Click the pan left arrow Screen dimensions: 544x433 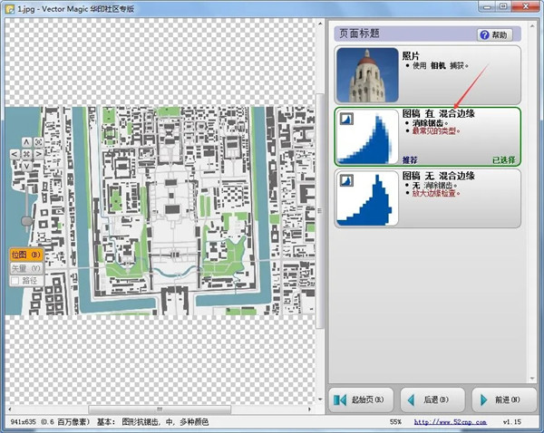click(x=15, y=154)
